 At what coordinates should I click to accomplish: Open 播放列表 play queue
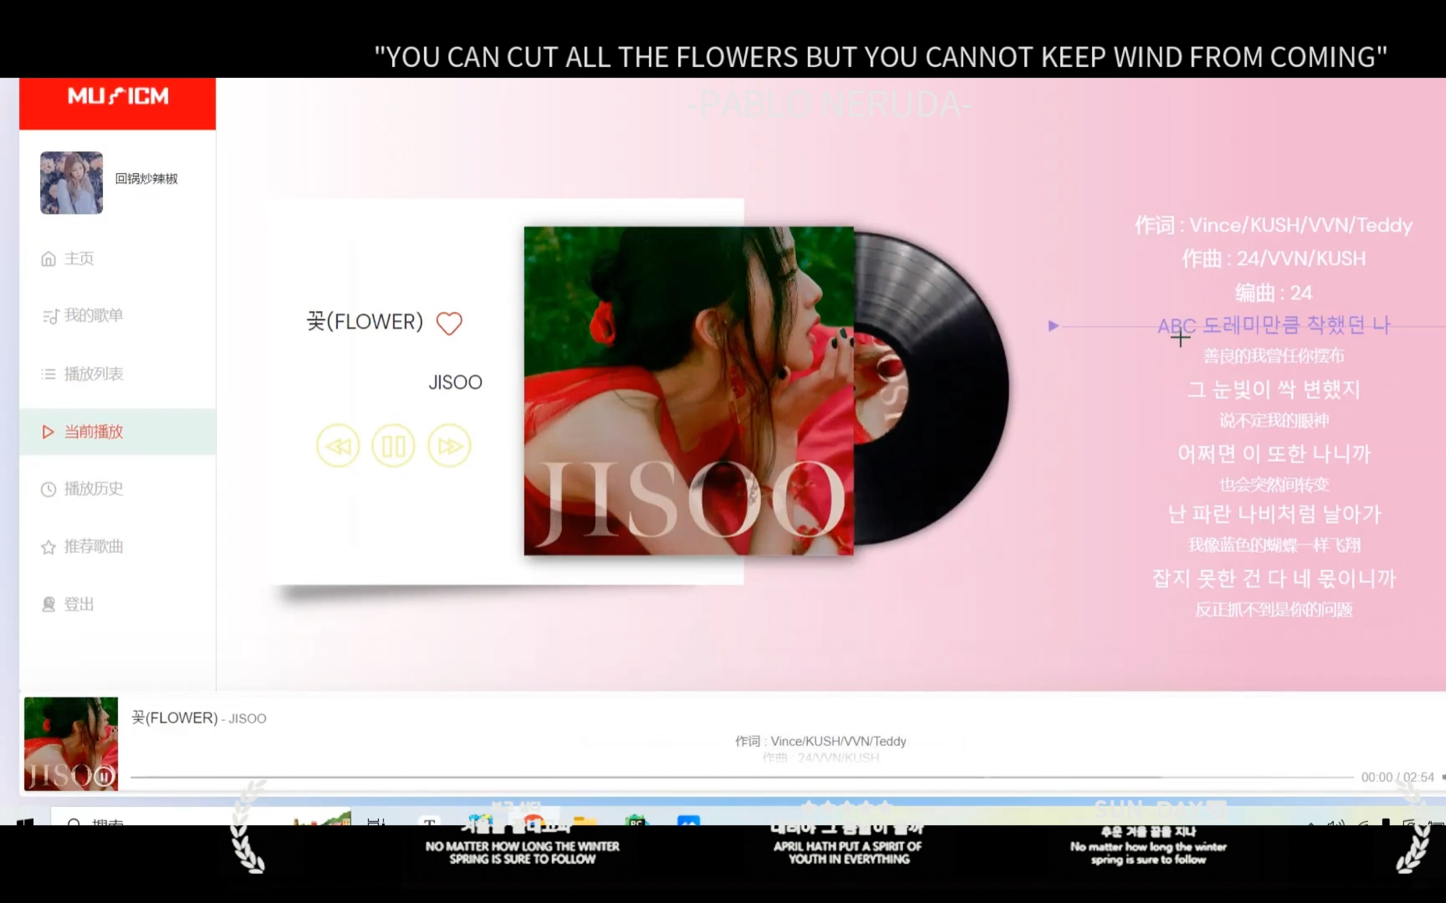[83, 374]
